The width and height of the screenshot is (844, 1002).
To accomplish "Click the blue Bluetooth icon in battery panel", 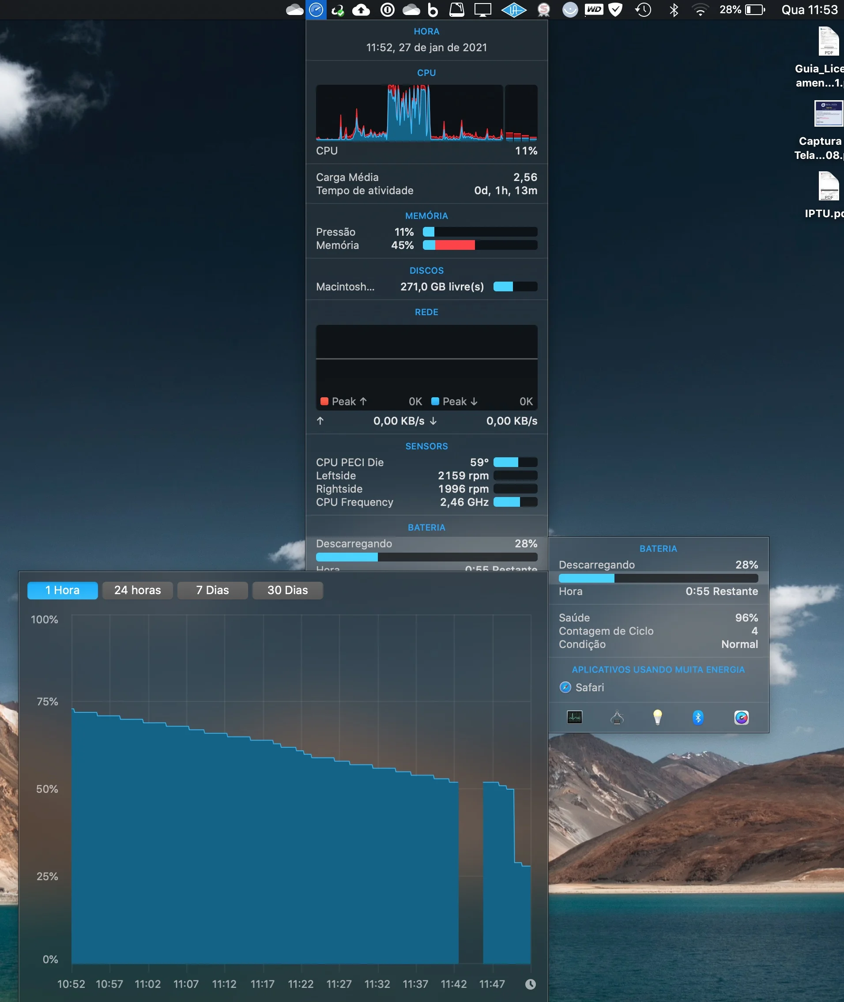I will (698, 717).
